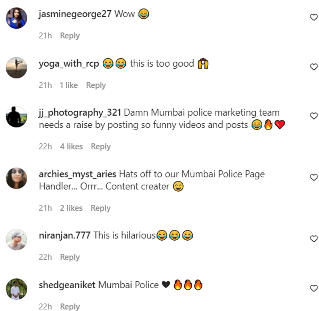This screenshot has width=319, height=311.
Task: Heart niranjan.777's hilarious comment
Action: (314, 239)
